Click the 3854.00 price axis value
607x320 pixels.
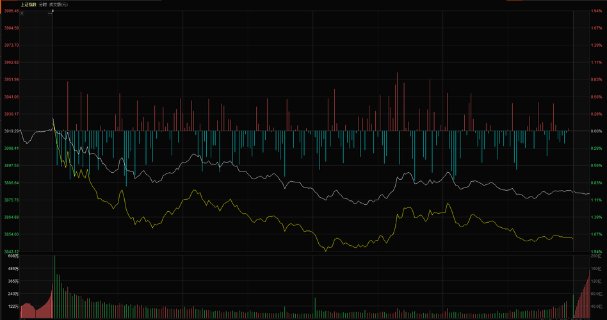12,234
